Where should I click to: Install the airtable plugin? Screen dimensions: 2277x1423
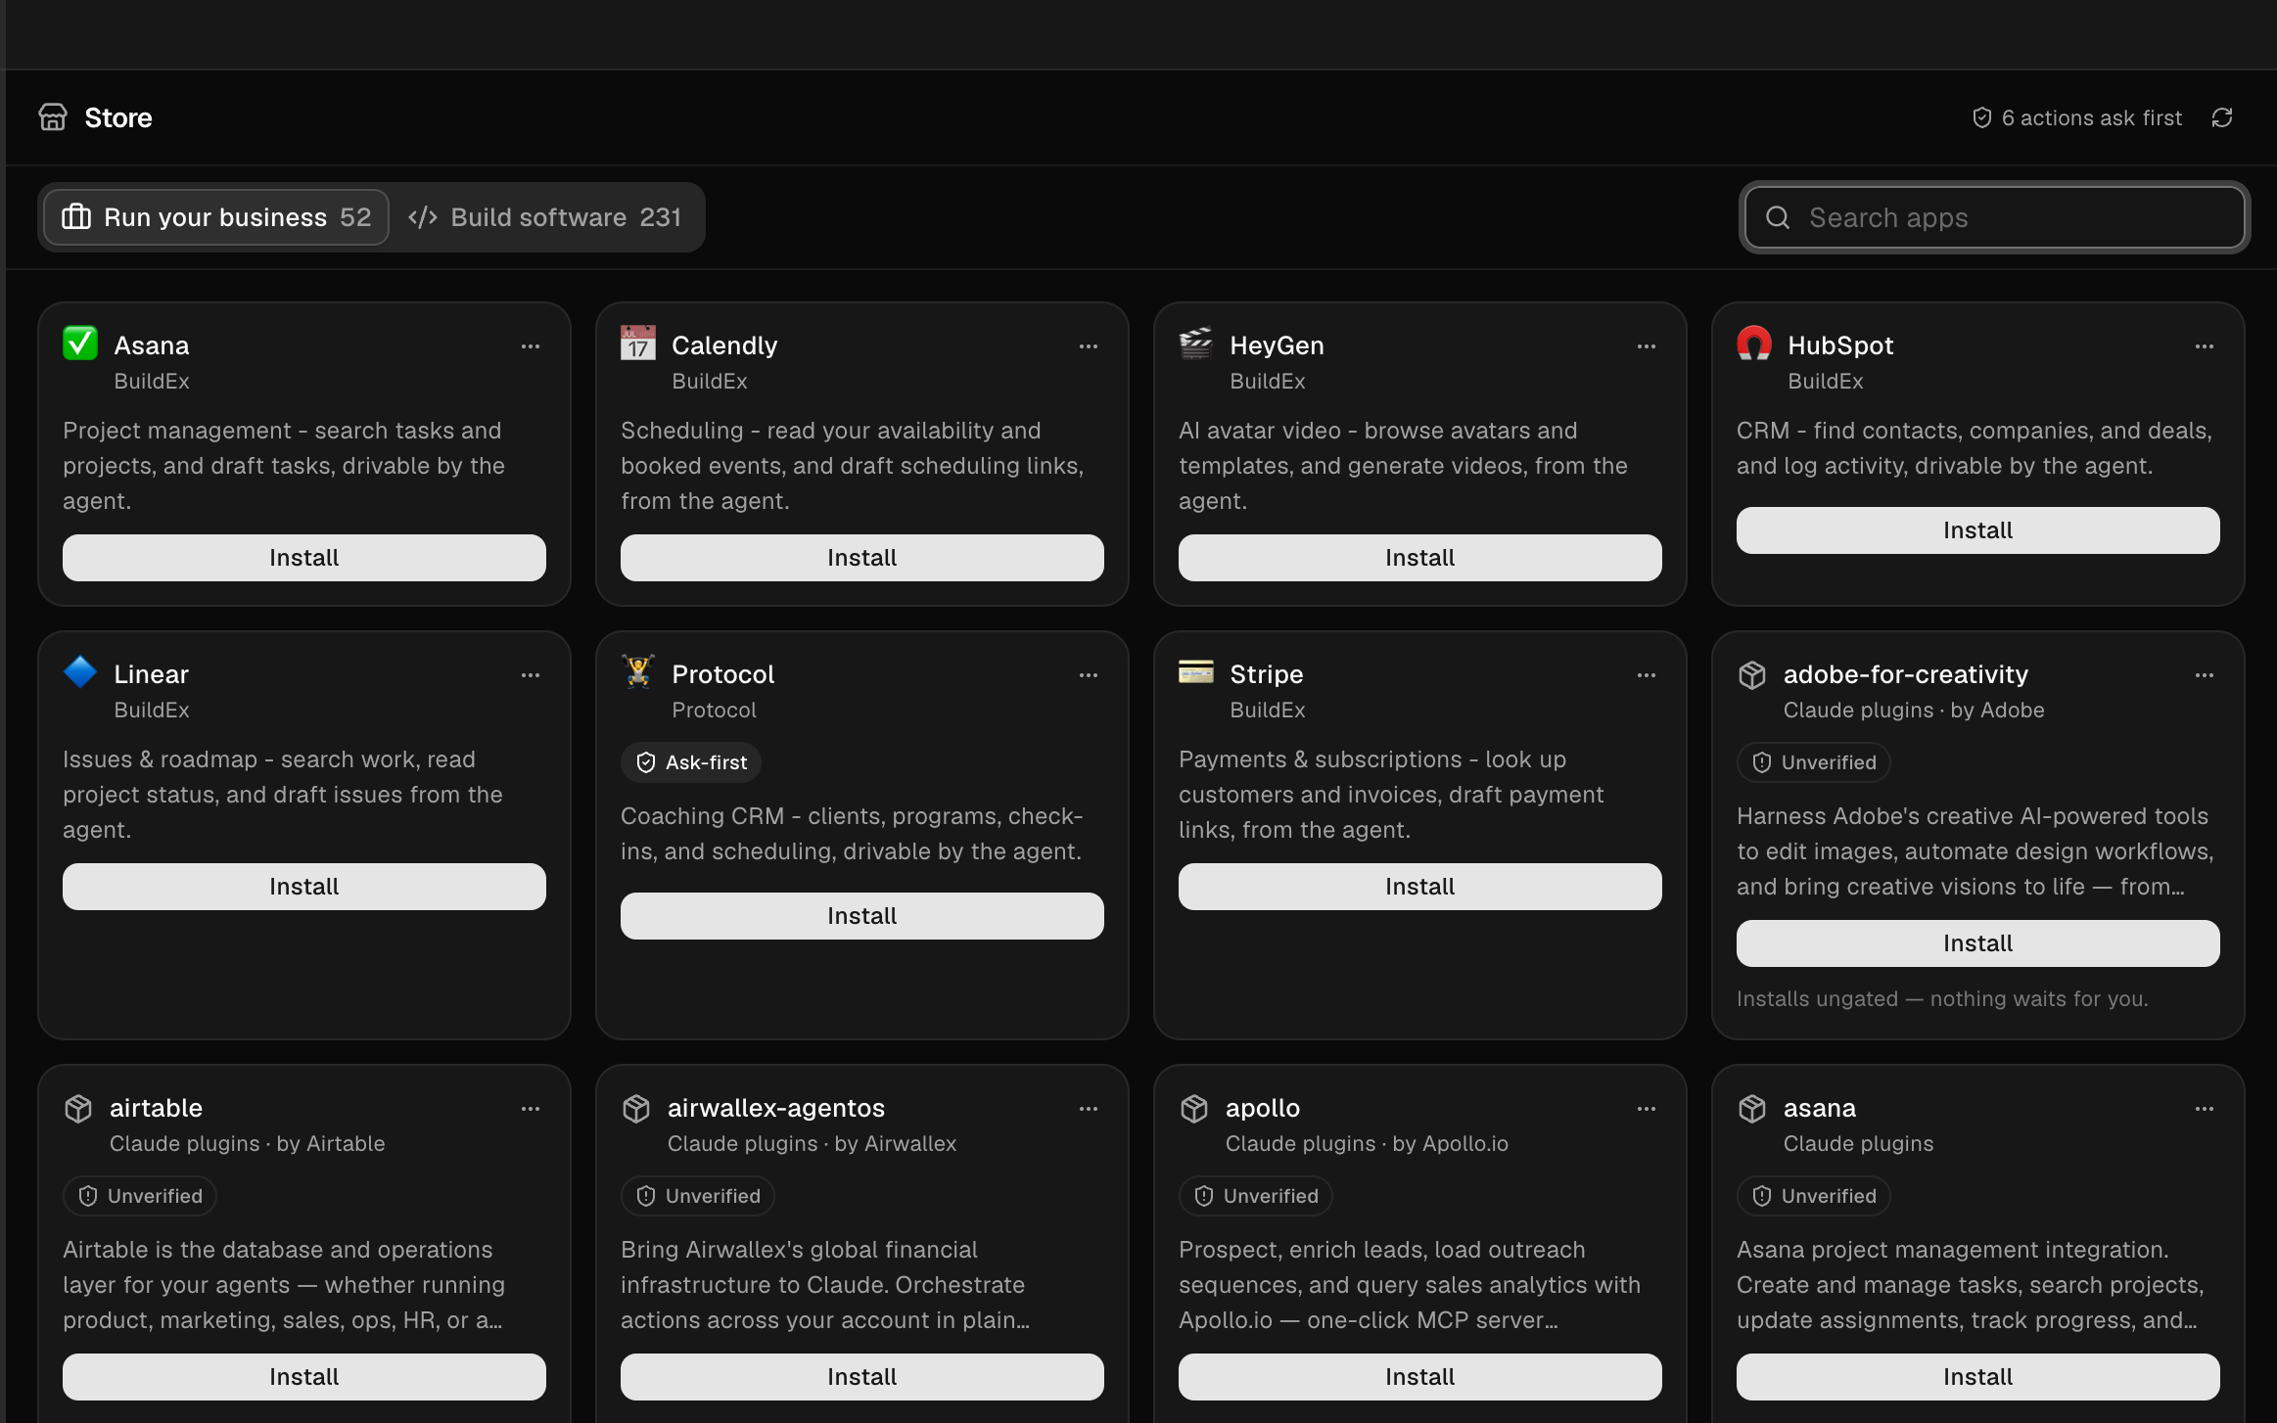tap(304, 1377)
